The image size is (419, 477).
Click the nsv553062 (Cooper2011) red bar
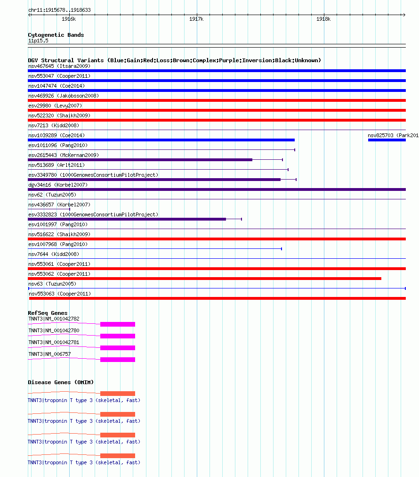[204, 279]
